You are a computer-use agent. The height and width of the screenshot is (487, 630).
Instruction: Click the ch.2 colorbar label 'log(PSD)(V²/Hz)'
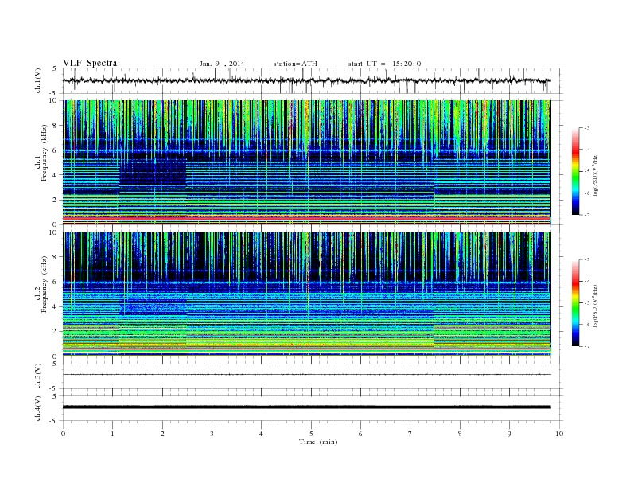[595, 306]
